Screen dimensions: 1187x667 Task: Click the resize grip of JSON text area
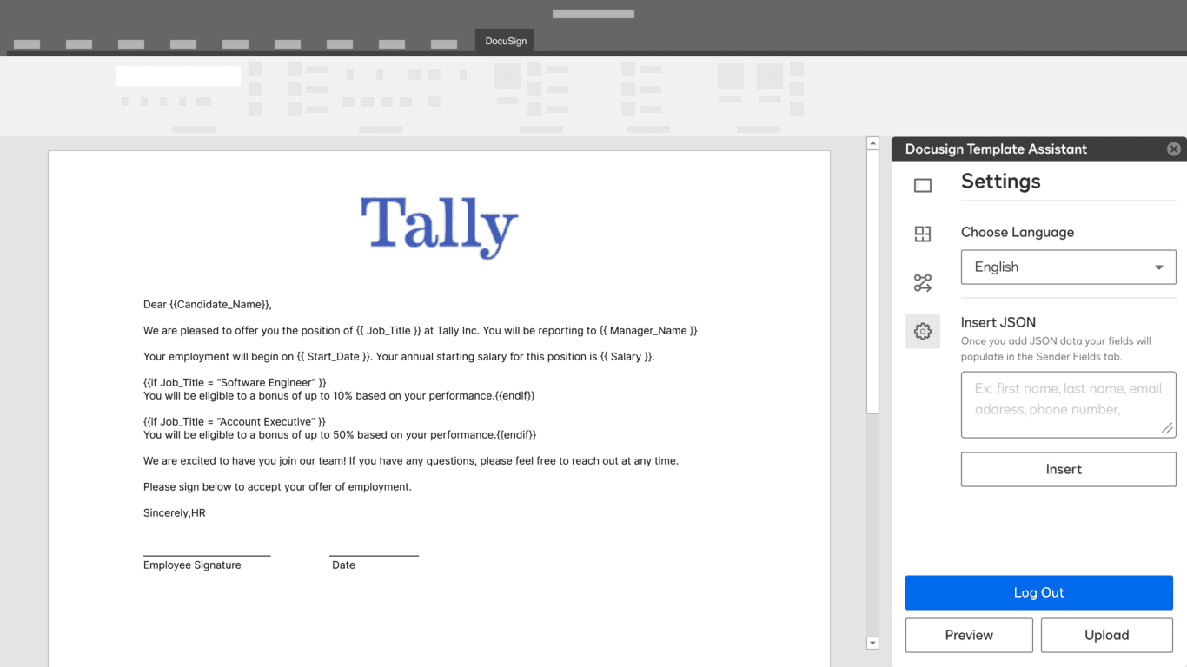tap(1167, 428)
